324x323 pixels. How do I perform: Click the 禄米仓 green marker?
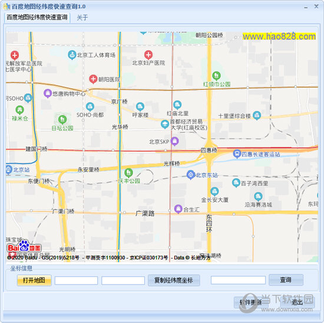point(19,110)
